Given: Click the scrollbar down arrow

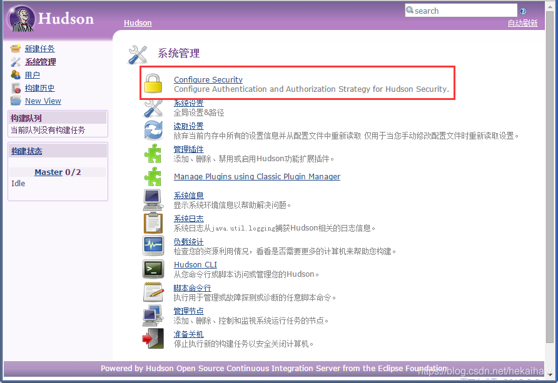Looking at the screenshot, I should point(550,374).
